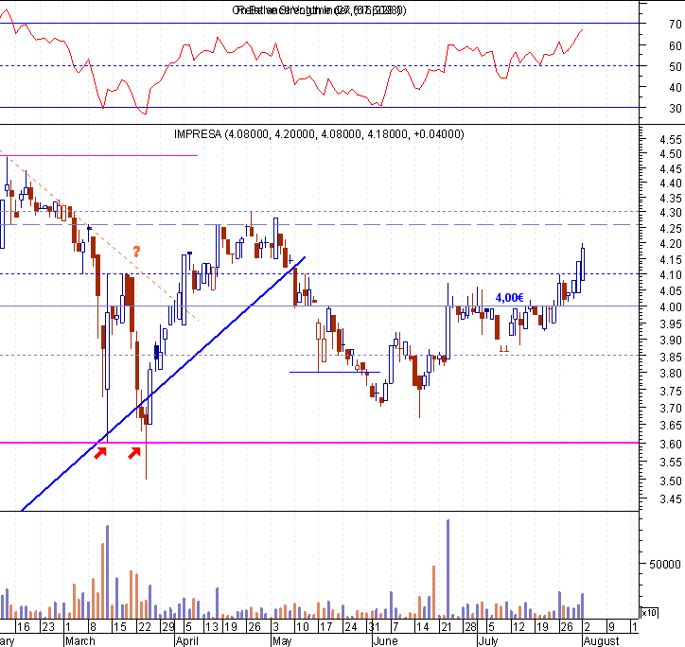
Task: Click the March label on date axis
Action: pyautogui.click(x=79, y=641)
